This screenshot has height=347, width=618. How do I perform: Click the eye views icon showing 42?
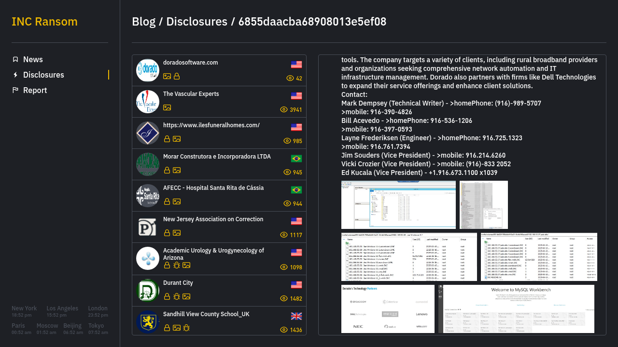pos(290,78)
